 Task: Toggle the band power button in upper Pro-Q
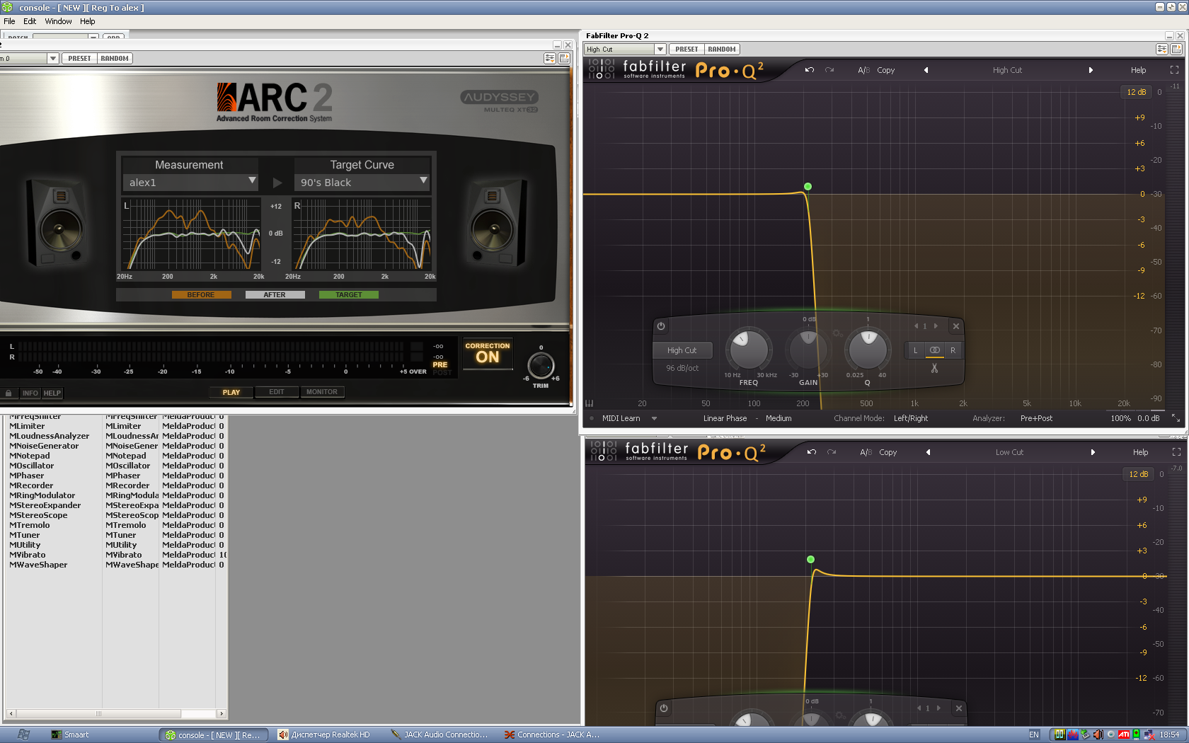tap(661, 326)
